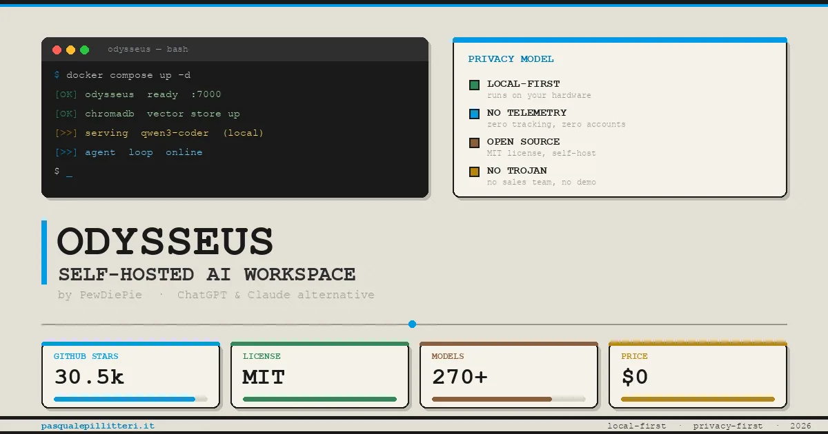The height and width of the screenshot is (434, 828).
Task: Click the green LOCAL-FIRST color square
Action: tap(474, 85)
